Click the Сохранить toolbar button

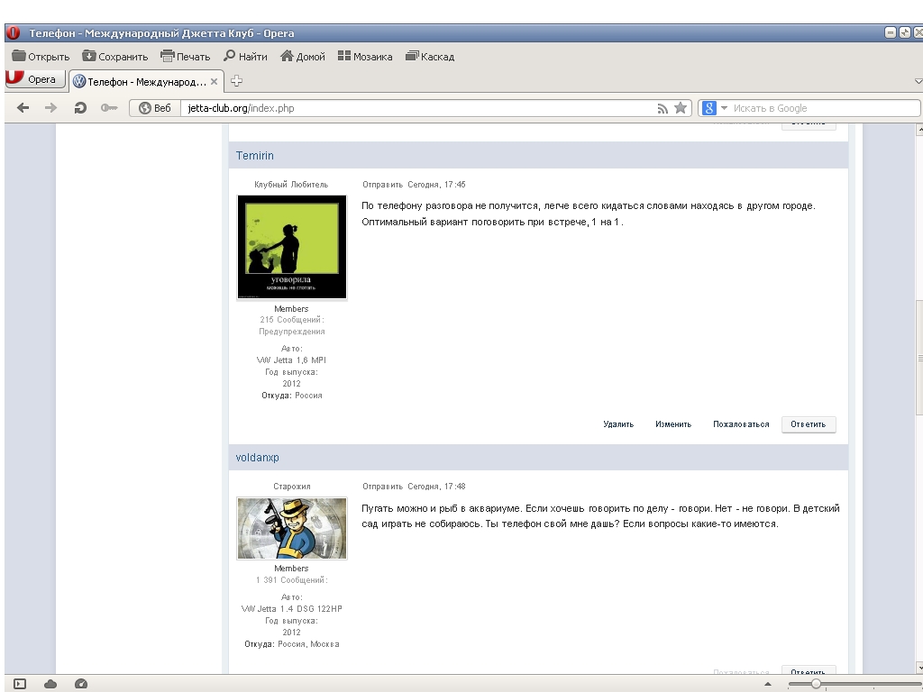tap(114, 57)
